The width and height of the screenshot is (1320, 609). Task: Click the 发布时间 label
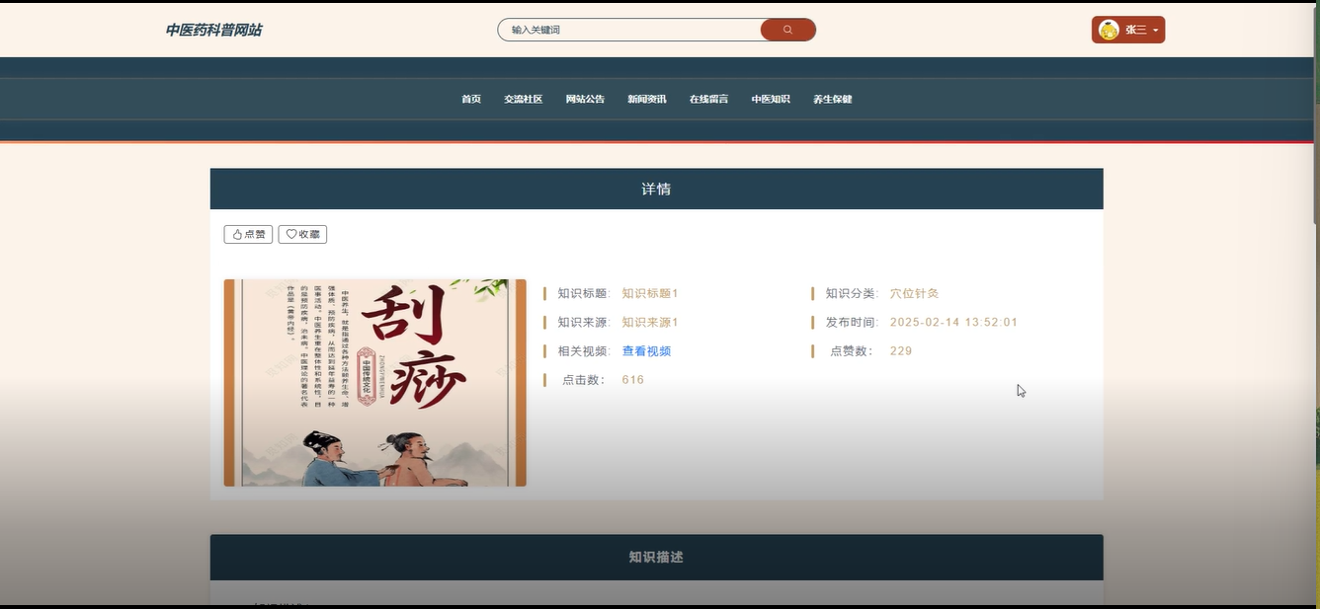tap(851, 322)
